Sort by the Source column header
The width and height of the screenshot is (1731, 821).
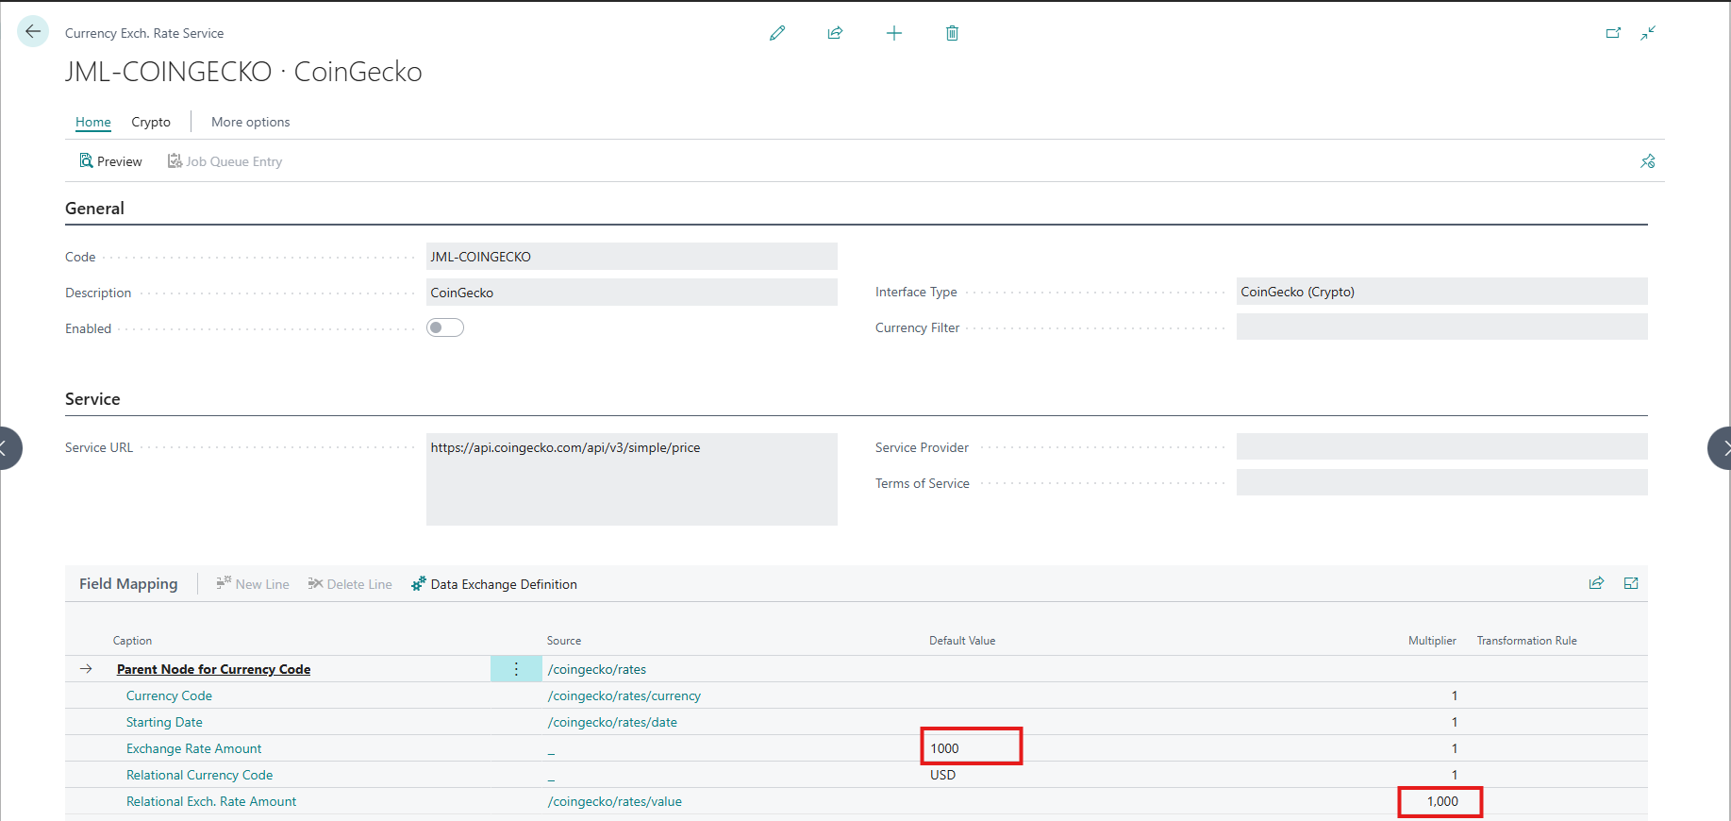564,641
